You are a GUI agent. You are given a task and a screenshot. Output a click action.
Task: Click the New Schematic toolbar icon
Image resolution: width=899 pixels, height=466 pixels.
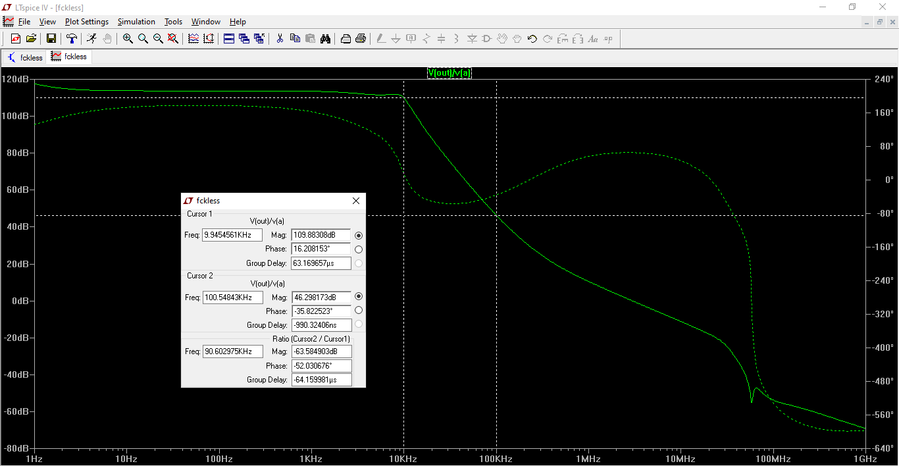click(x=16, y=39)
